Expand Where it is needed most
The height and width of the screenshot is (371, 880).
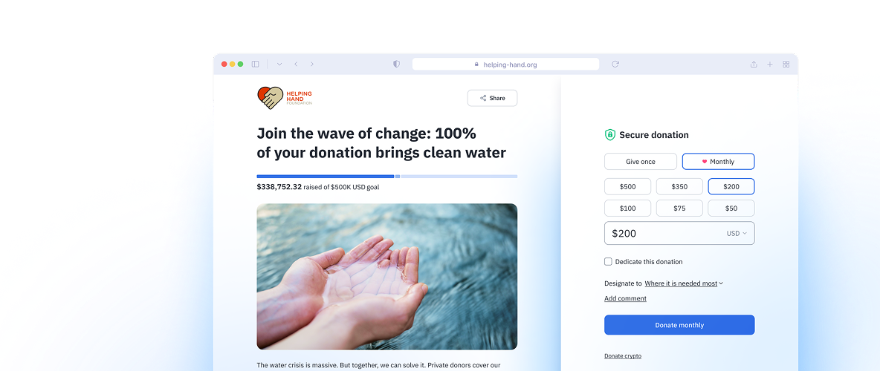tap(684, 283)
